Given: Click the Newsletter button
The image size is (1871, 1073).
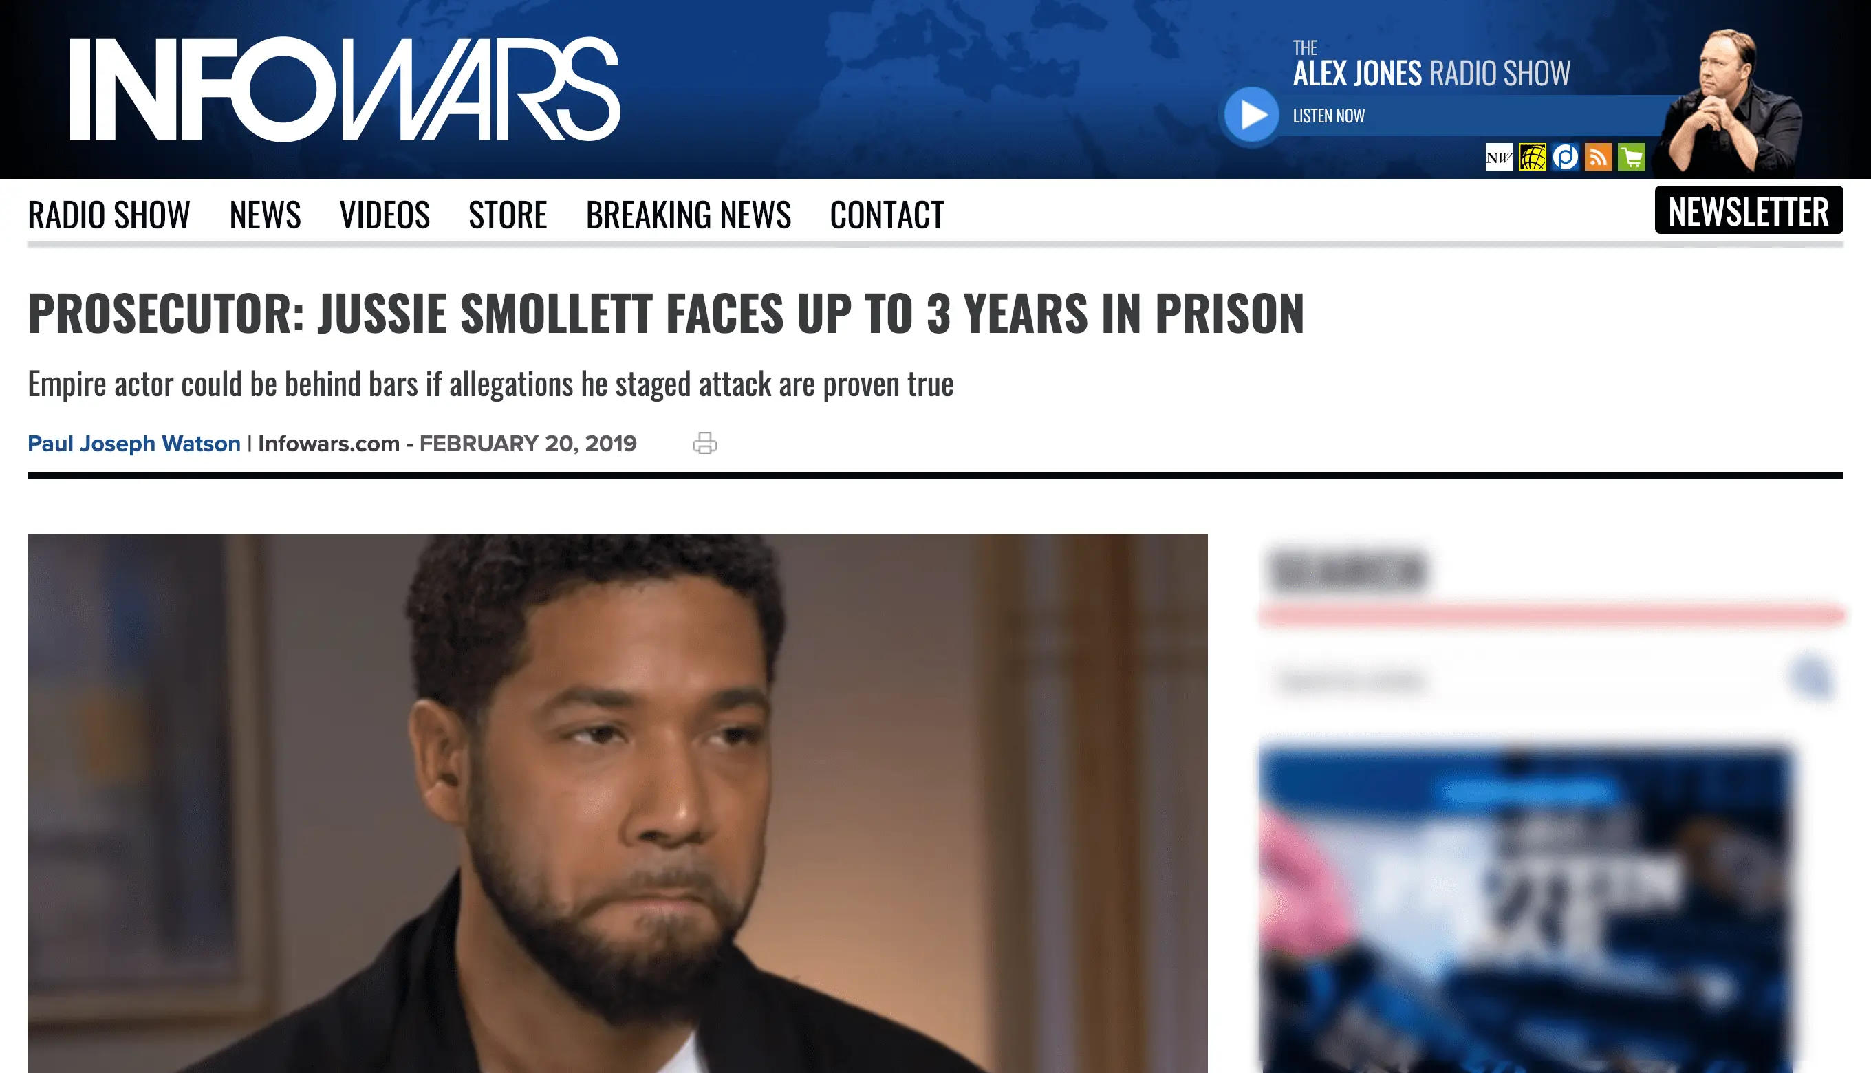Looking at the screenshot, I should tap(1749, 210).
